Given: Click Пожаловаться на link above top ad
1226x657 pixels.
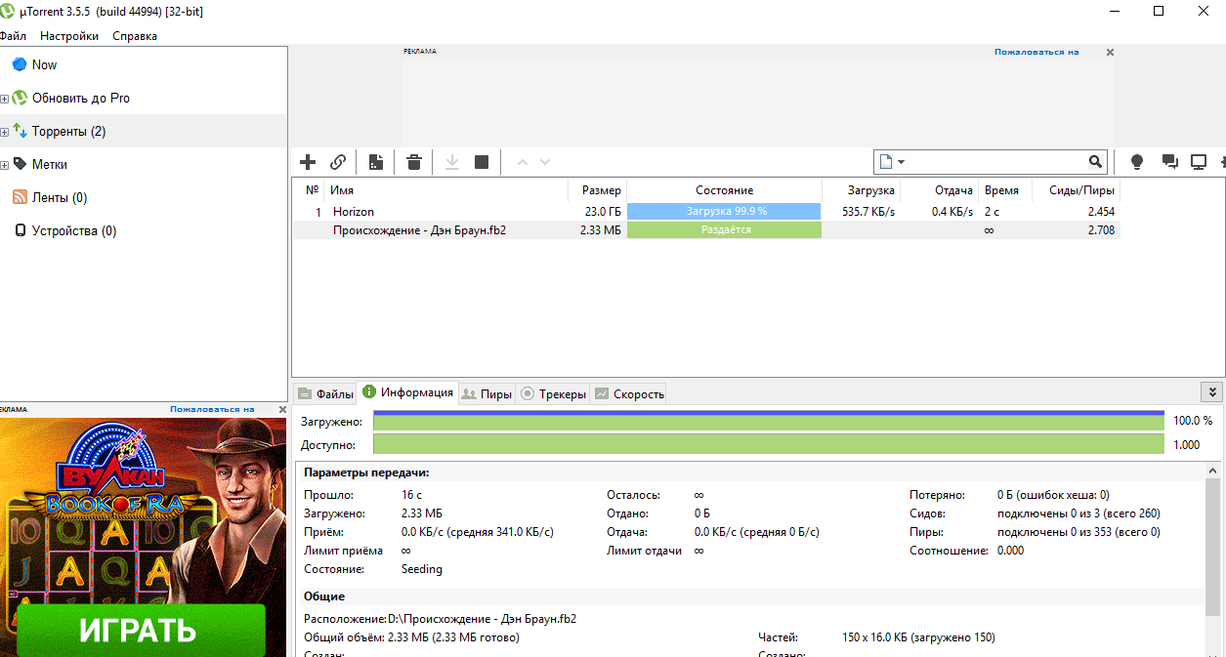Looking at the screenshot, I should [1036, 52].
